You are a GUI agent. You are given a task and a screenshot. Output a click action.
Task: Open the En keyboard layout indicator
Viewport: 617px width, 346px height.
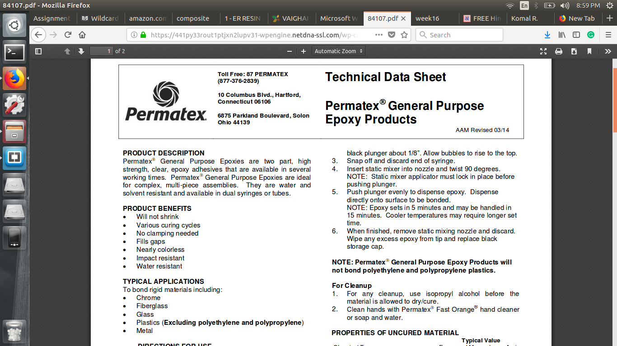(x=524, y=5)
